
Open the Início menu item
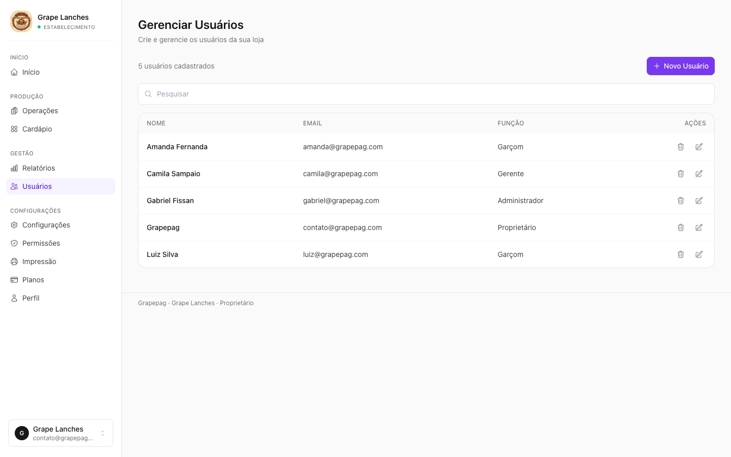60,72
